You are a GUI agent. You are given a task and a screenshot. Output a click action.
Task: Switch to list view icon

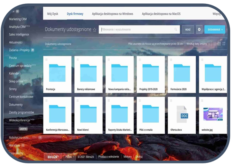(215, 44)
